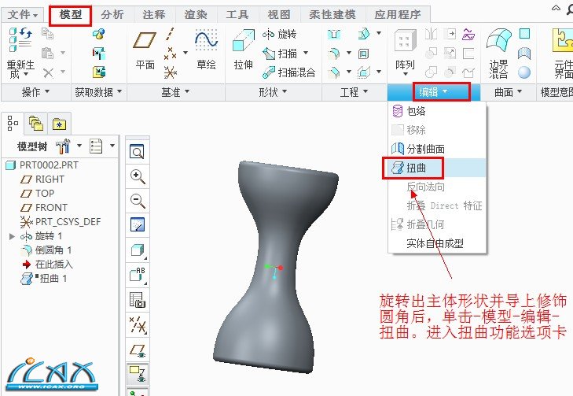Select 倒圆角 1 feature in model tree
This screenshot has height=396, width=573.
(x=46, y=250)
